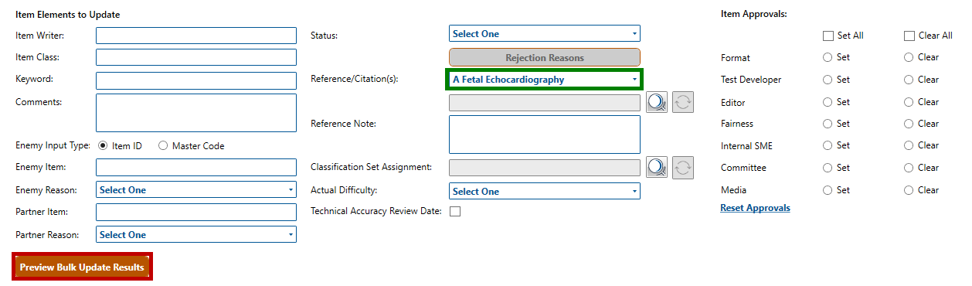This screenshot has height=286, width=972.
Task: Select Set for the Committee approval
Action: 828,167
